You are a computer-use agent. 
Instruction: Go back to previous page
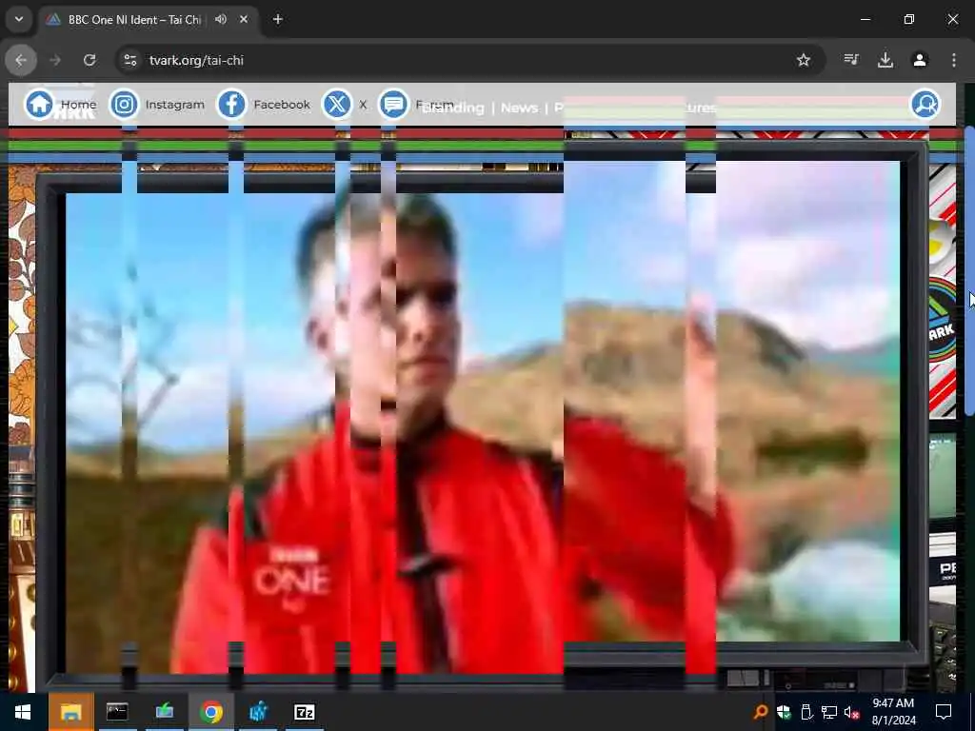point(21,60)
